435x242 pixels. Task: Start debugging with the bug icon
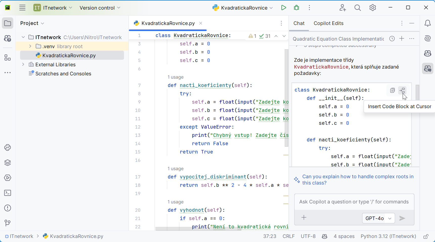296,8
